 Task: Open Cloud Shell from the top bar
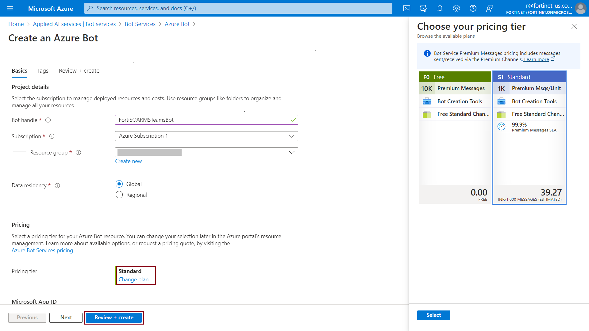pyautogui.click(x=407, y=8)
